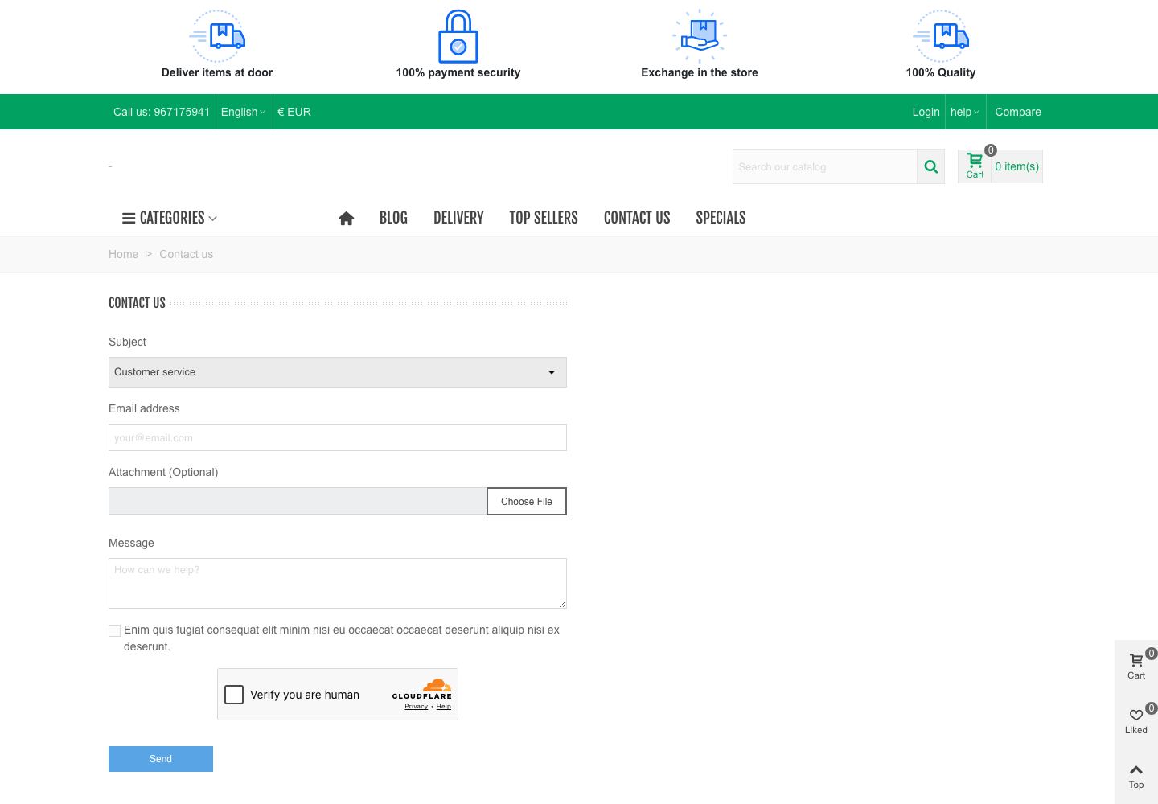
Task: Open Cloudflare Help link
Action: (x=443, y=706)
